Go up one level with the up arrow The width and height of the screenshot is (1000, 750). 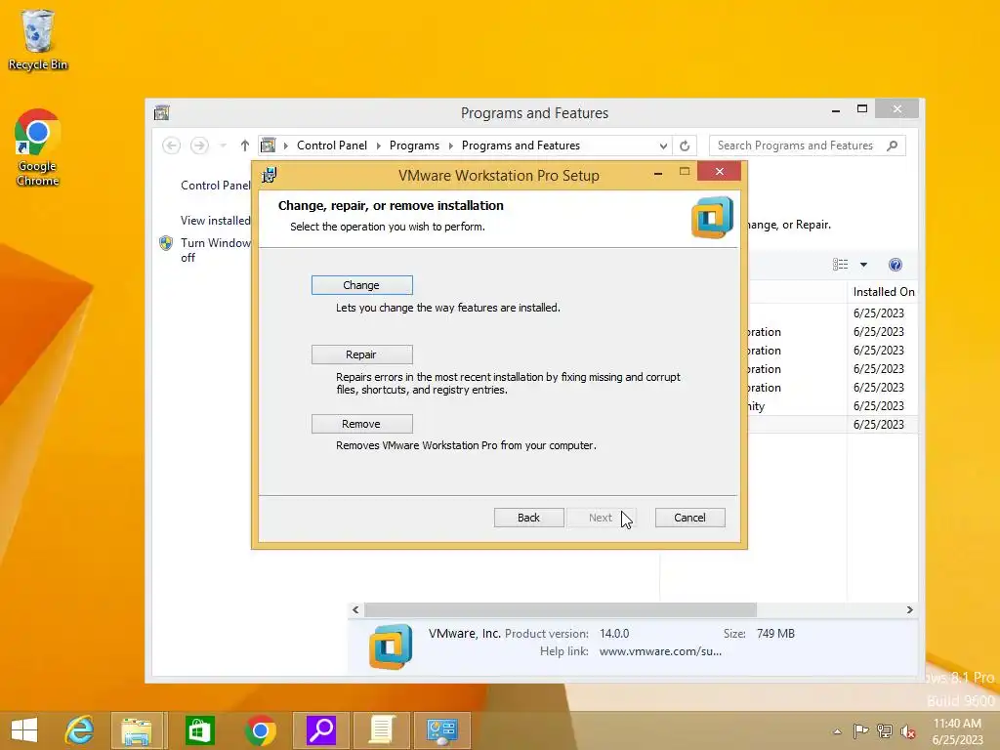point(245,146)
